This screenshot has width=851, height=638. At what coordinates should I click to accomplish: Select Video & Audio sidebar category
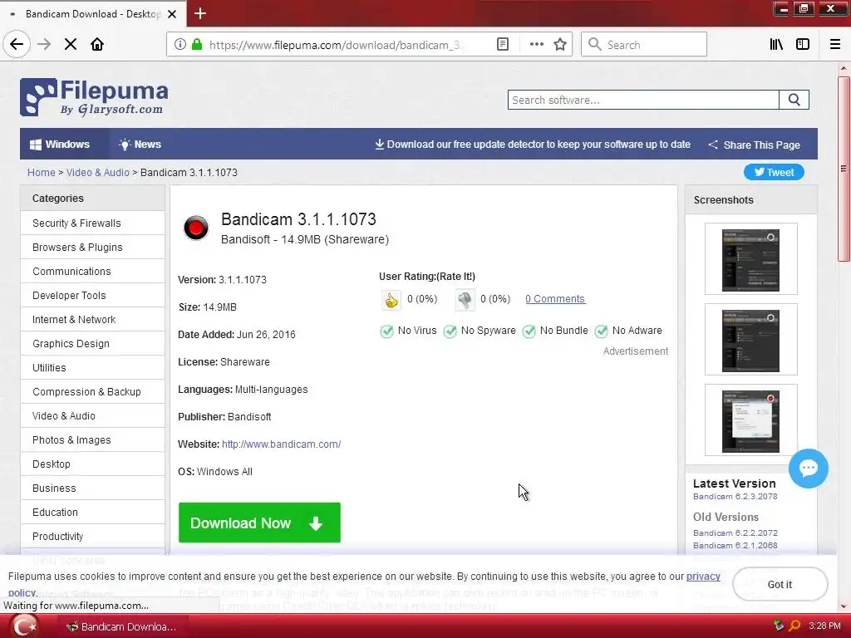[93, 415]
